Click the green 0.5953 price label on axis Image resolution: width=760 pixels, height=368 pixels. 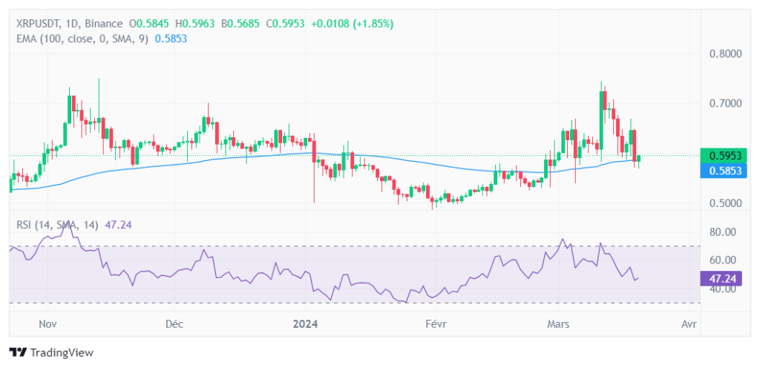pos(724,156)
